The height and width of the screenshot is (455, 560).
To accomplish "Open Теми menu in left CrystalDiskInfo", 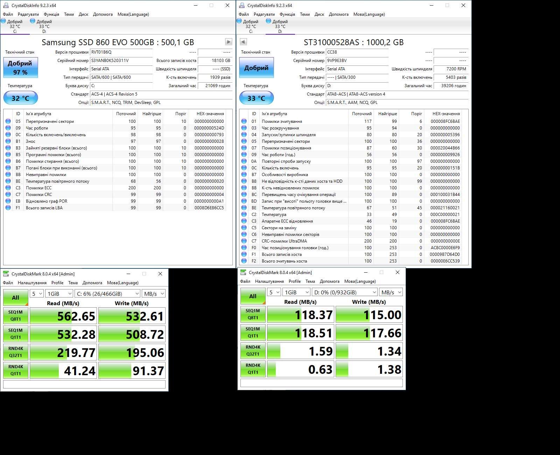I will click(x=69, y=14).
